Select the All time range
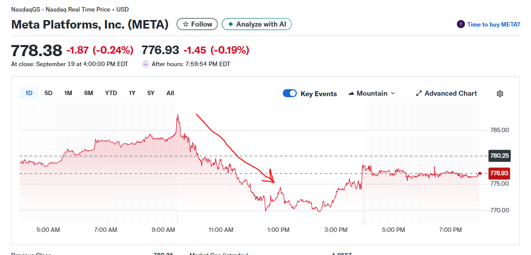The height and width of the screenshot is (255, 531). [170, 93]
